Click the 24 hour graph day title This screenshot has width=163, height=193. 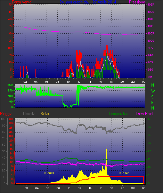pos(88,2)
